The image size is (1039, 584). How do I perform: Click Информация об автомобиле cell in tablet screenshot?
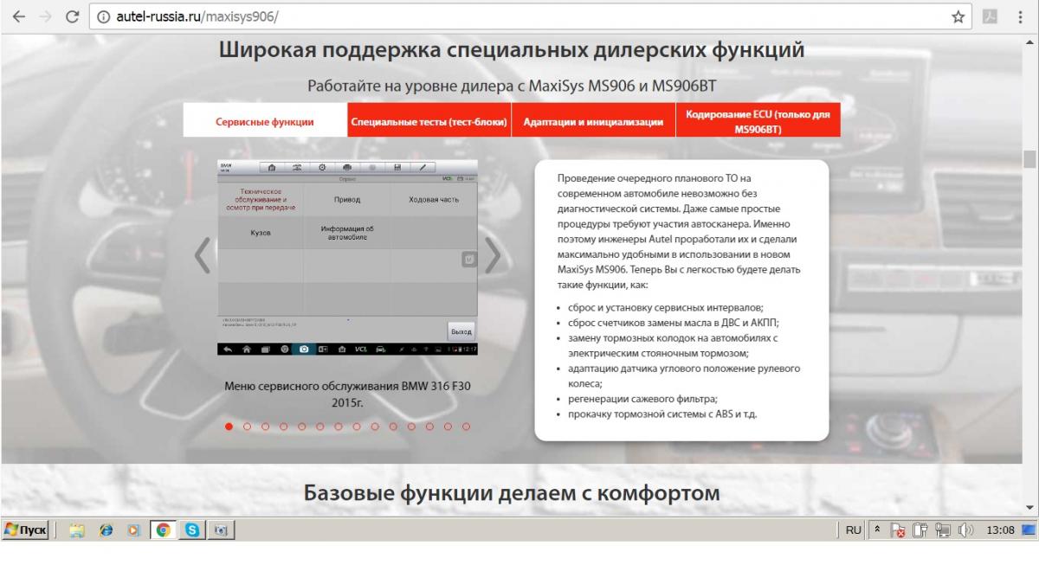tap(347, 233)
